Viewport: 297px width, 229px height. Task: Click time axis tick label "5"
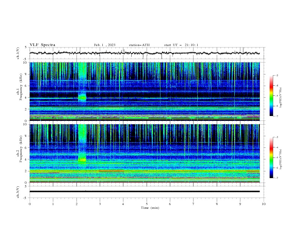147,204
